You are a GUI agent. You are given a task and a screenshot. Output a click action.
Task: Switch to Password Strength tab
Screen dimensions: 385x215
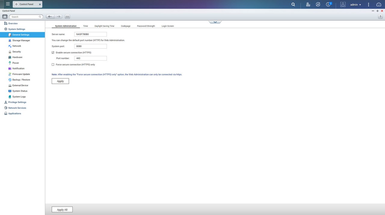pyautogui.click(x=146, y=26)
